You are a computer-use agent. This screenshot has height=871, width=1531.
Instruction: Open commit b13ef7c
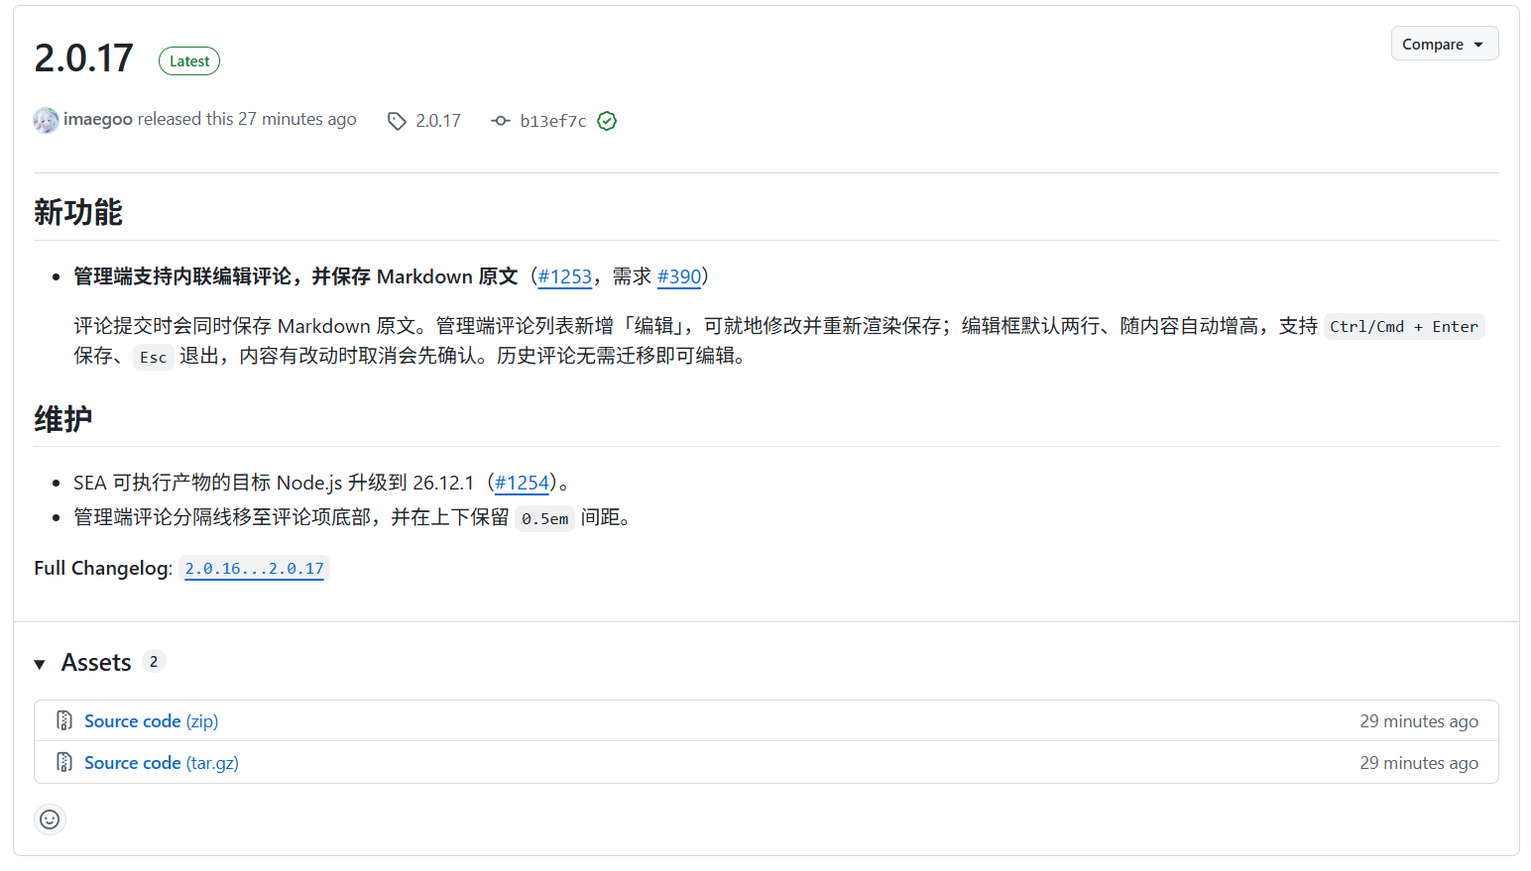(x=553, y=121)
